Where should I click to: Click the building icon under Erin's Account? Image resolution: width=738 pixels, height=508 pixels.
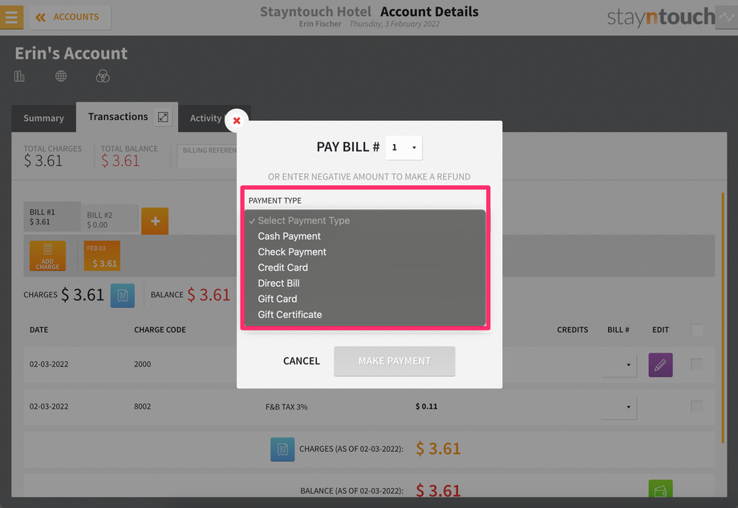pyautogui.click(x=19, y=76)
